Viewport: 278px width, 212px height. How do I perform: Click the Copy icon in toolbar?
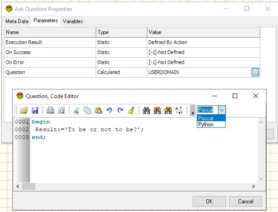[88, 110]
